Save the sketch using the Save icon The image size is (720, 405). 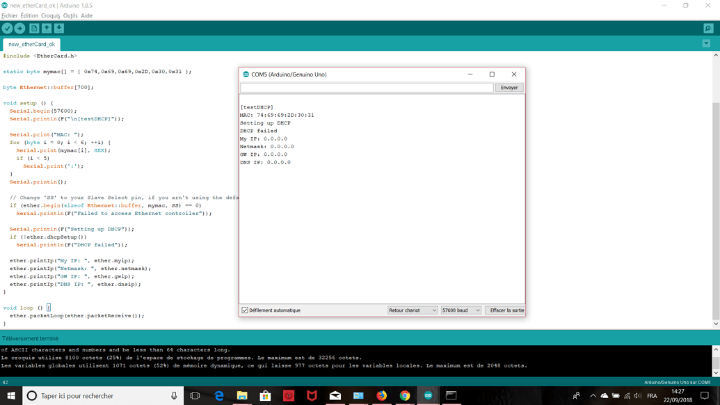61,29
